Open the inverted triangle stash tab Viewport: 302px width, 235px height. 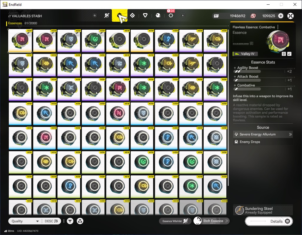click(x=145, y=15)
